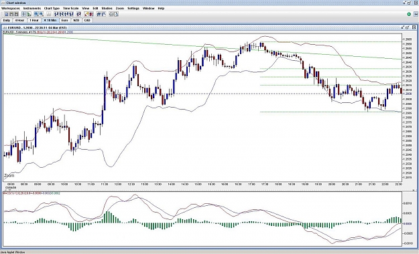Switch to the NZD tab
Image resolution: width=419 pixels, height=254 pixels.
[x=76, y=20]
